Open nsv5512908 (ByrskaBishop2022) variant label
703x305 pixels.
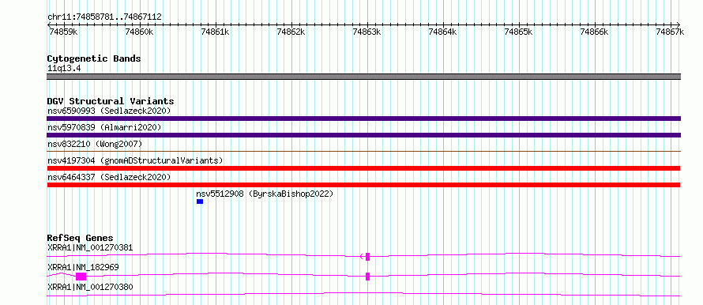click(x=265, y=194)
